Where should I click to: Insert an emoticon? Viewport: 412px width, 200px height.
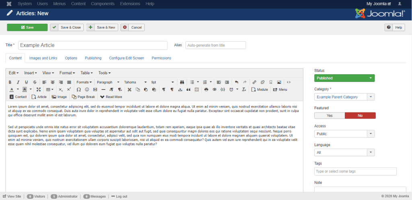tap(87, 90)
